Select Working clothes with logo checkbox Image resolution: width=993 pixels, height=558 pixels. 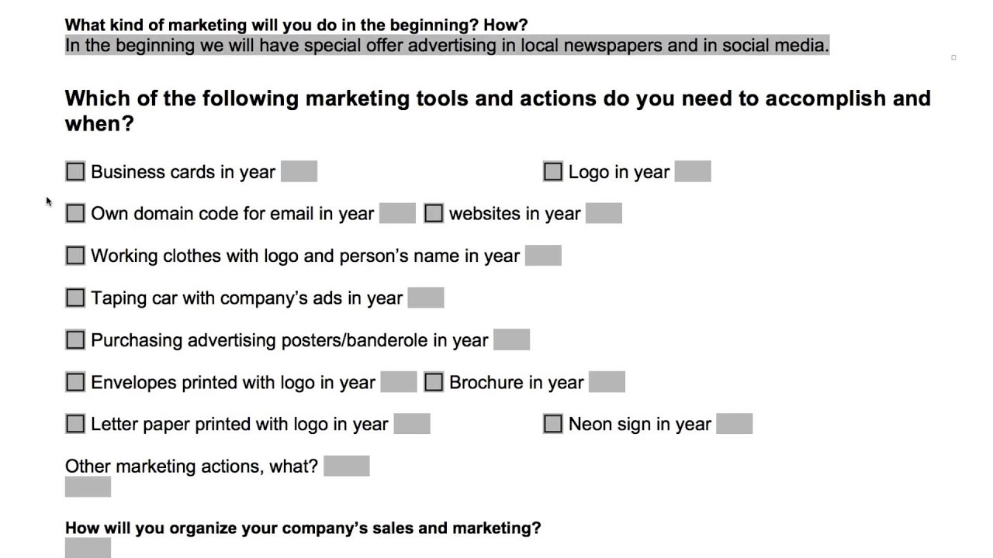[75, 256]
